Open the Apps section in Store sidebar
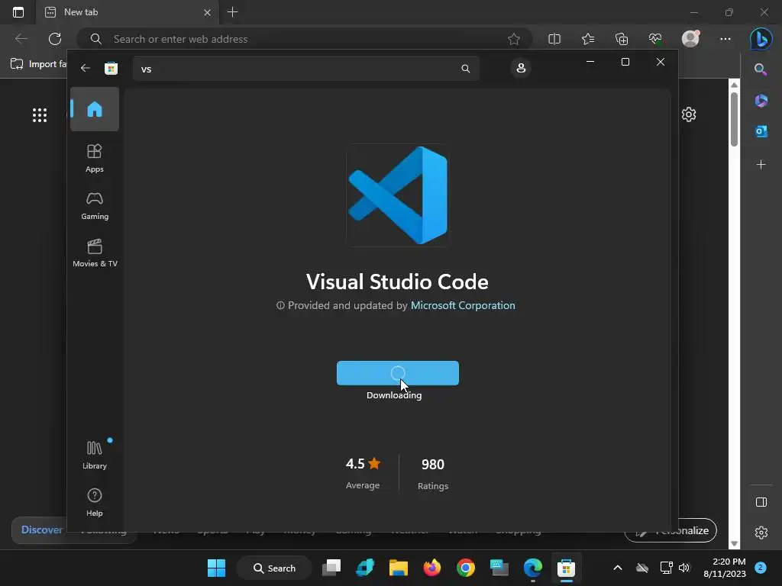Screen dimensions: 782x586 [94, 159]
